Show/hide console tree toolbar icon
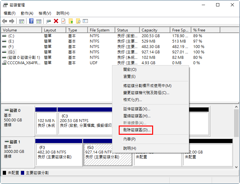The width and height of the screenshot is (240, 184). click(22, 21)
